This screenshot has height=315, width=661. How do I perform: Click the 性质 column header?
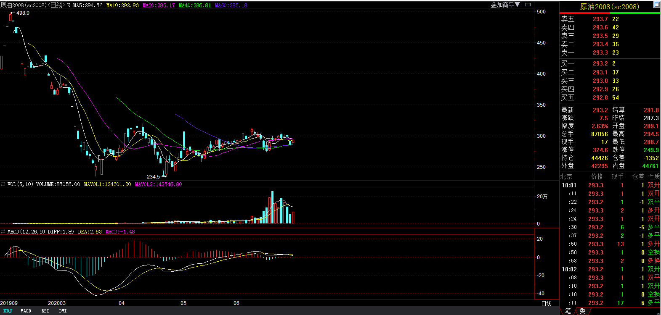653,176
